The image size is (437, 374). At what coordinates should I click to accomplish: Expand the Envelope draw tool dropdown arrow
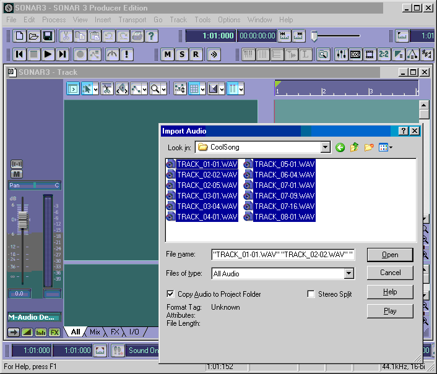tap(145, 89)
